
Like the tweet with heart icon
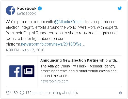coord(8,93)
